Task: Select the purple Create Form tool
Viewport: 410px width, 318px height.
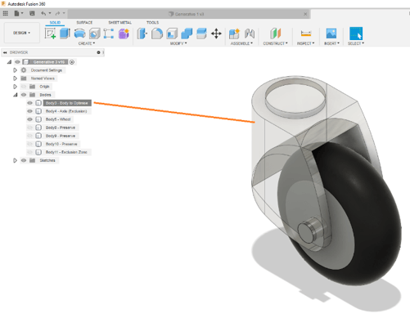Action: tap(124, 34)
